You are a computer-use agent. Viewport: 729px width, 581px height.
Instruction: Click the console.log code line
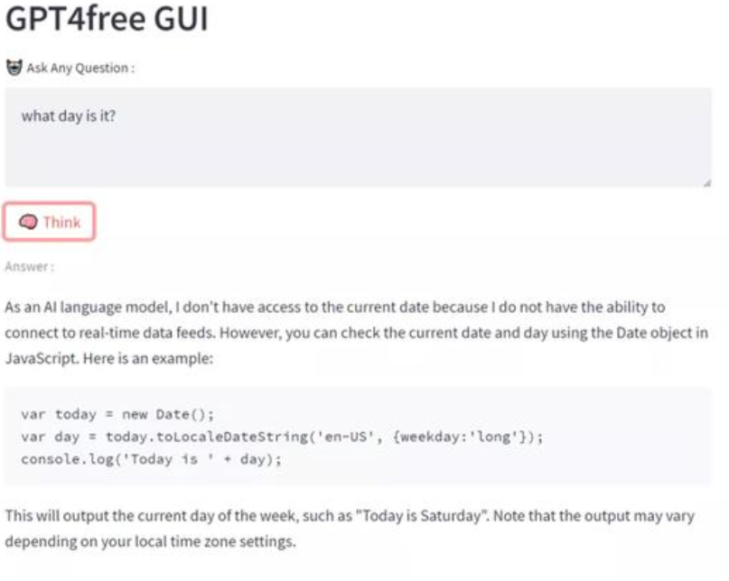pos(152,459)
